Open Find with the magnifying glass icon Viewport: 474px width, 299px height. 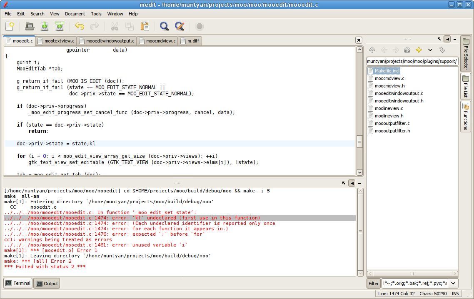pos(165,26)
